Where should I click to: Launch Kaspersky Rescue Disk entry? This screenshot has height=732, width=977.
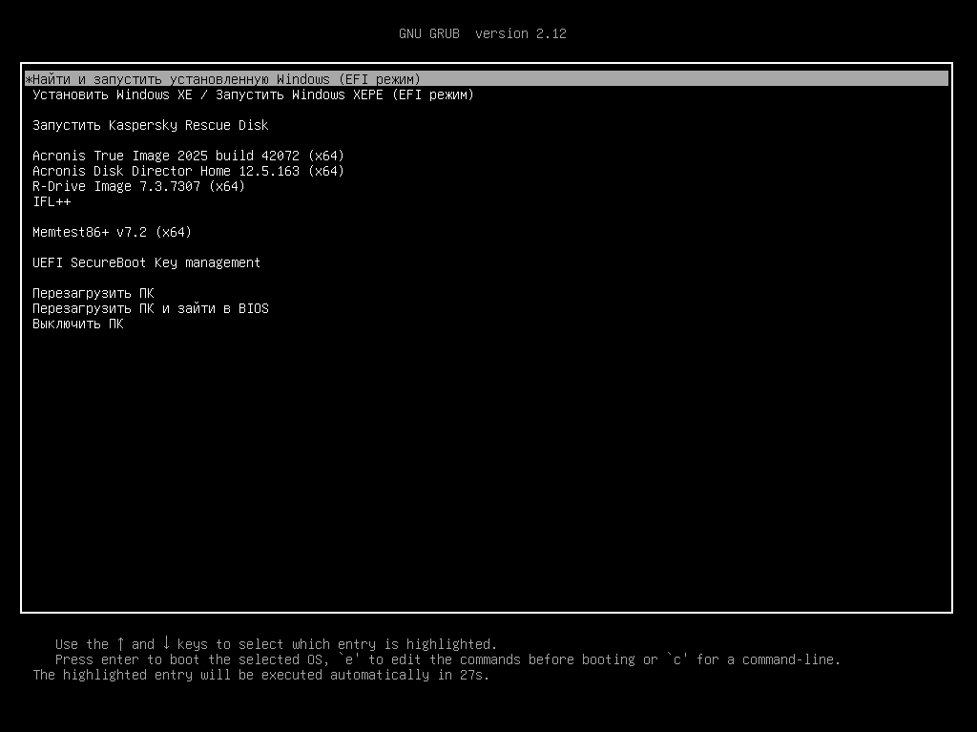151,125
